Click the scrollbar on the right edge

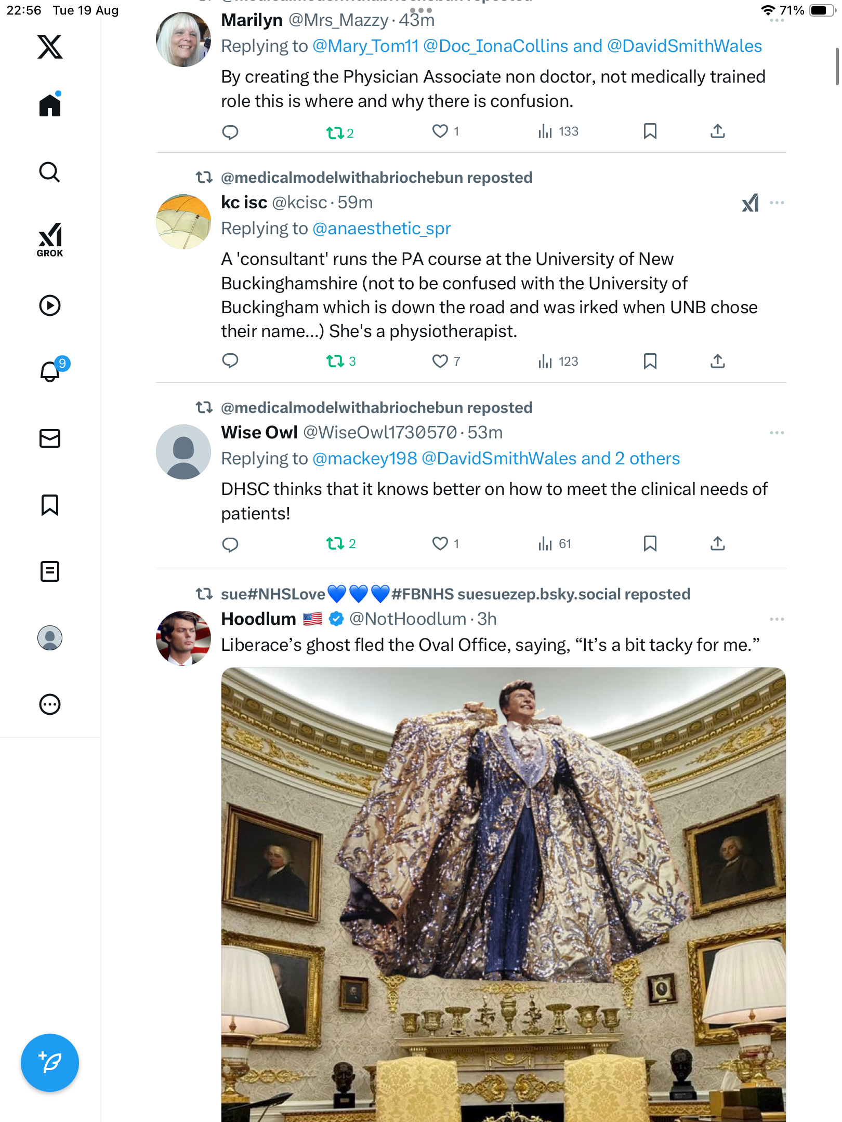837,66
